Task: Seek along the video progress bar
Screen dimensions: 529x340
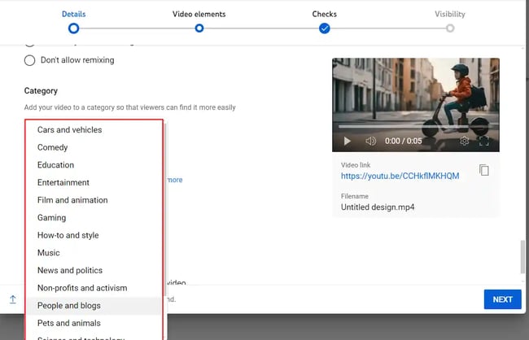Action: [416, 127]
